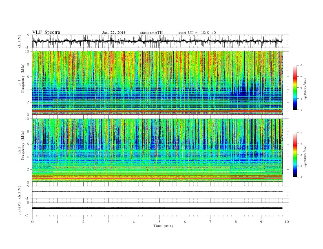Click the ch.1 spectrogram color scale bar
Image resolution: width=323 pixels, height=249 pixels.
(x=295, y=87)
